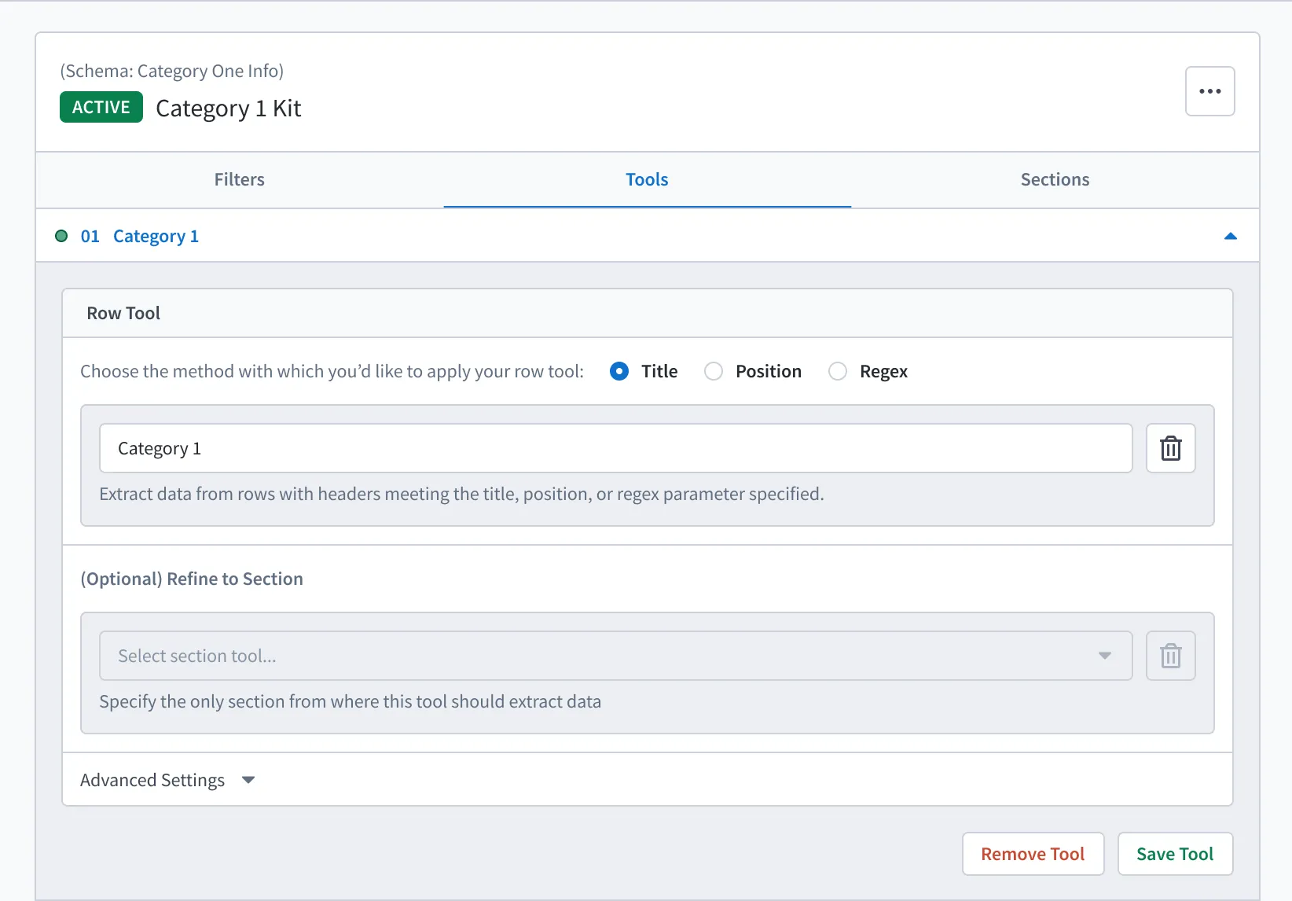Click the 01 Category 1 tool link
Screen dimensions: 1292x901
(x=140, y=236)
